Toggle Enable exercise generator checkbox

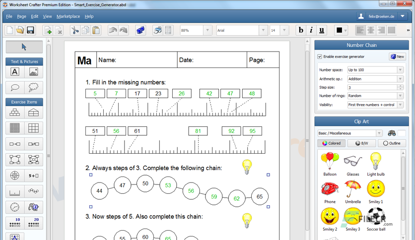(320, 57)
